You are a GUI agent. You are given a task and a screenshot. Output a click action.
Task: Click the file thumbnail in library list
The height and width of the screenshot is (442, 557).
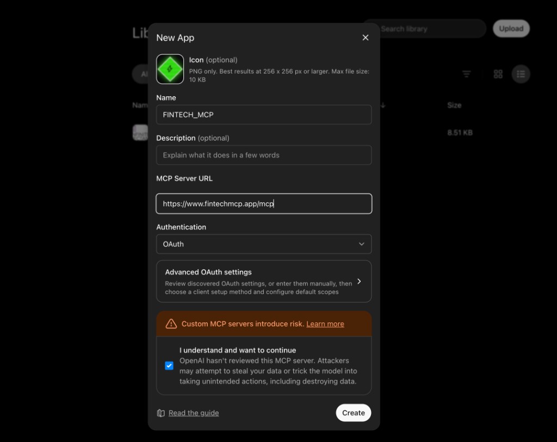coord(140,133)
